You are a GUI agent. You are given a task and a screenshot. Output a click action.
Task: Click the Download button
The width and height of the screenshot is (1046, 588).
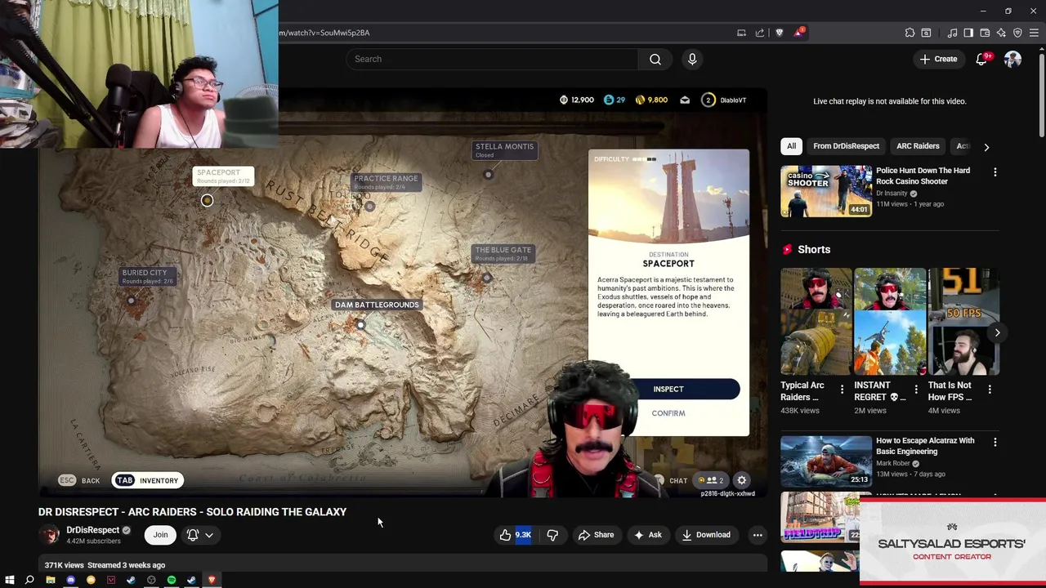(706, 535)
